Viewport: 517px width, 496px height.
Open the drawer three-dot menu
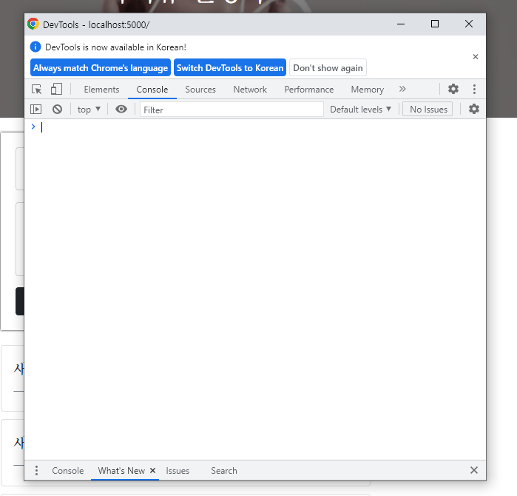(x=36, y=470)
